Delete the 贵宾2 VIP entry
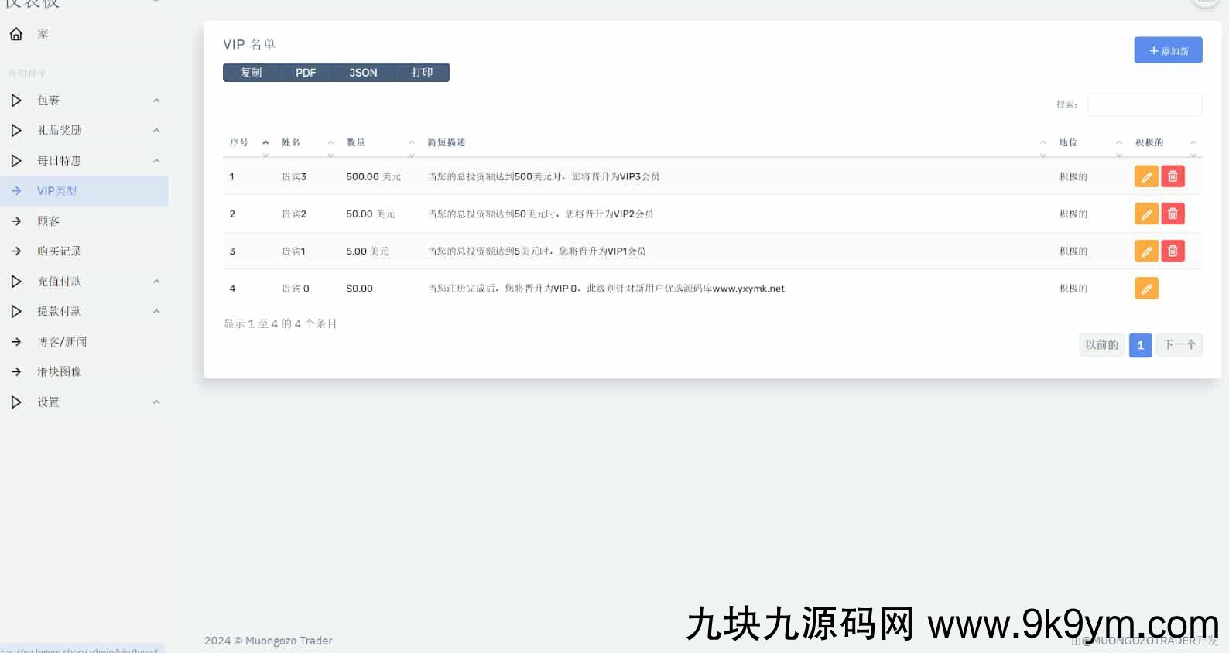This screenshot has height=653, width=1229. coord(1173,214)
